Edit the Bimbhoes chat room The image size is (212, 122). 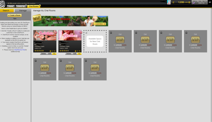coord(75,54)
